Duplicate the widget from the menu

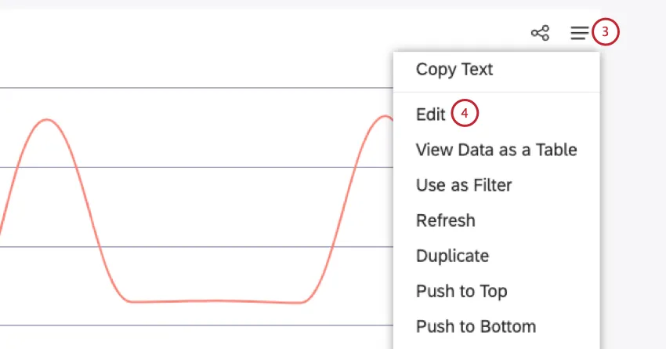pyautogui.click(x=452, y=256)
